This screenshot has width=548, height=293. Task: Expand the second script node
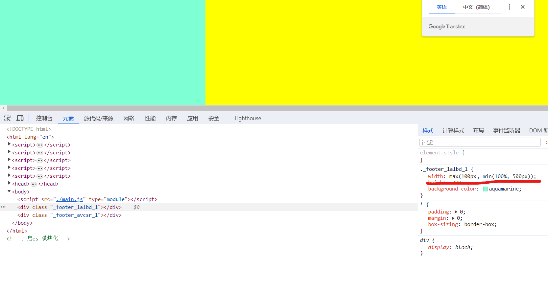coord(9,152)
